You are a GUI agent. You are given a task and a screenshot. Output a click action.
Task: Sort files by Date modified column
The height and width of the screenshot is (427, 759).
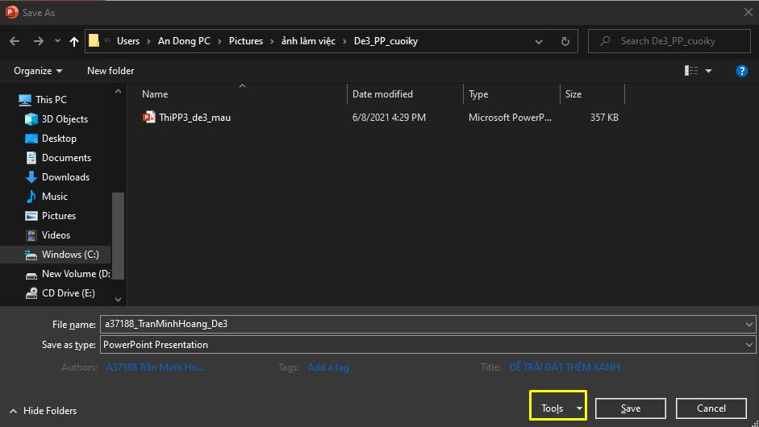point(382,94)
